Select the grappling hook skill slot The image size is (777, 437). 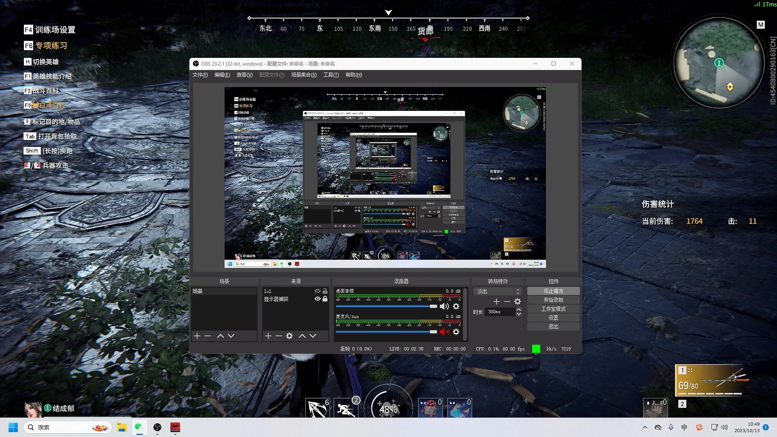coord(317,407)
